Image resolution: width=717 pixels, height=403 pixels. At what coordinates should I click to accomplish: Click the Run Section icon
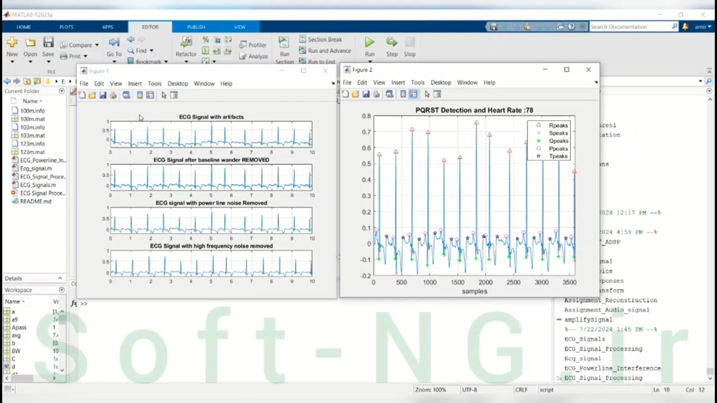tap(284, 42)
